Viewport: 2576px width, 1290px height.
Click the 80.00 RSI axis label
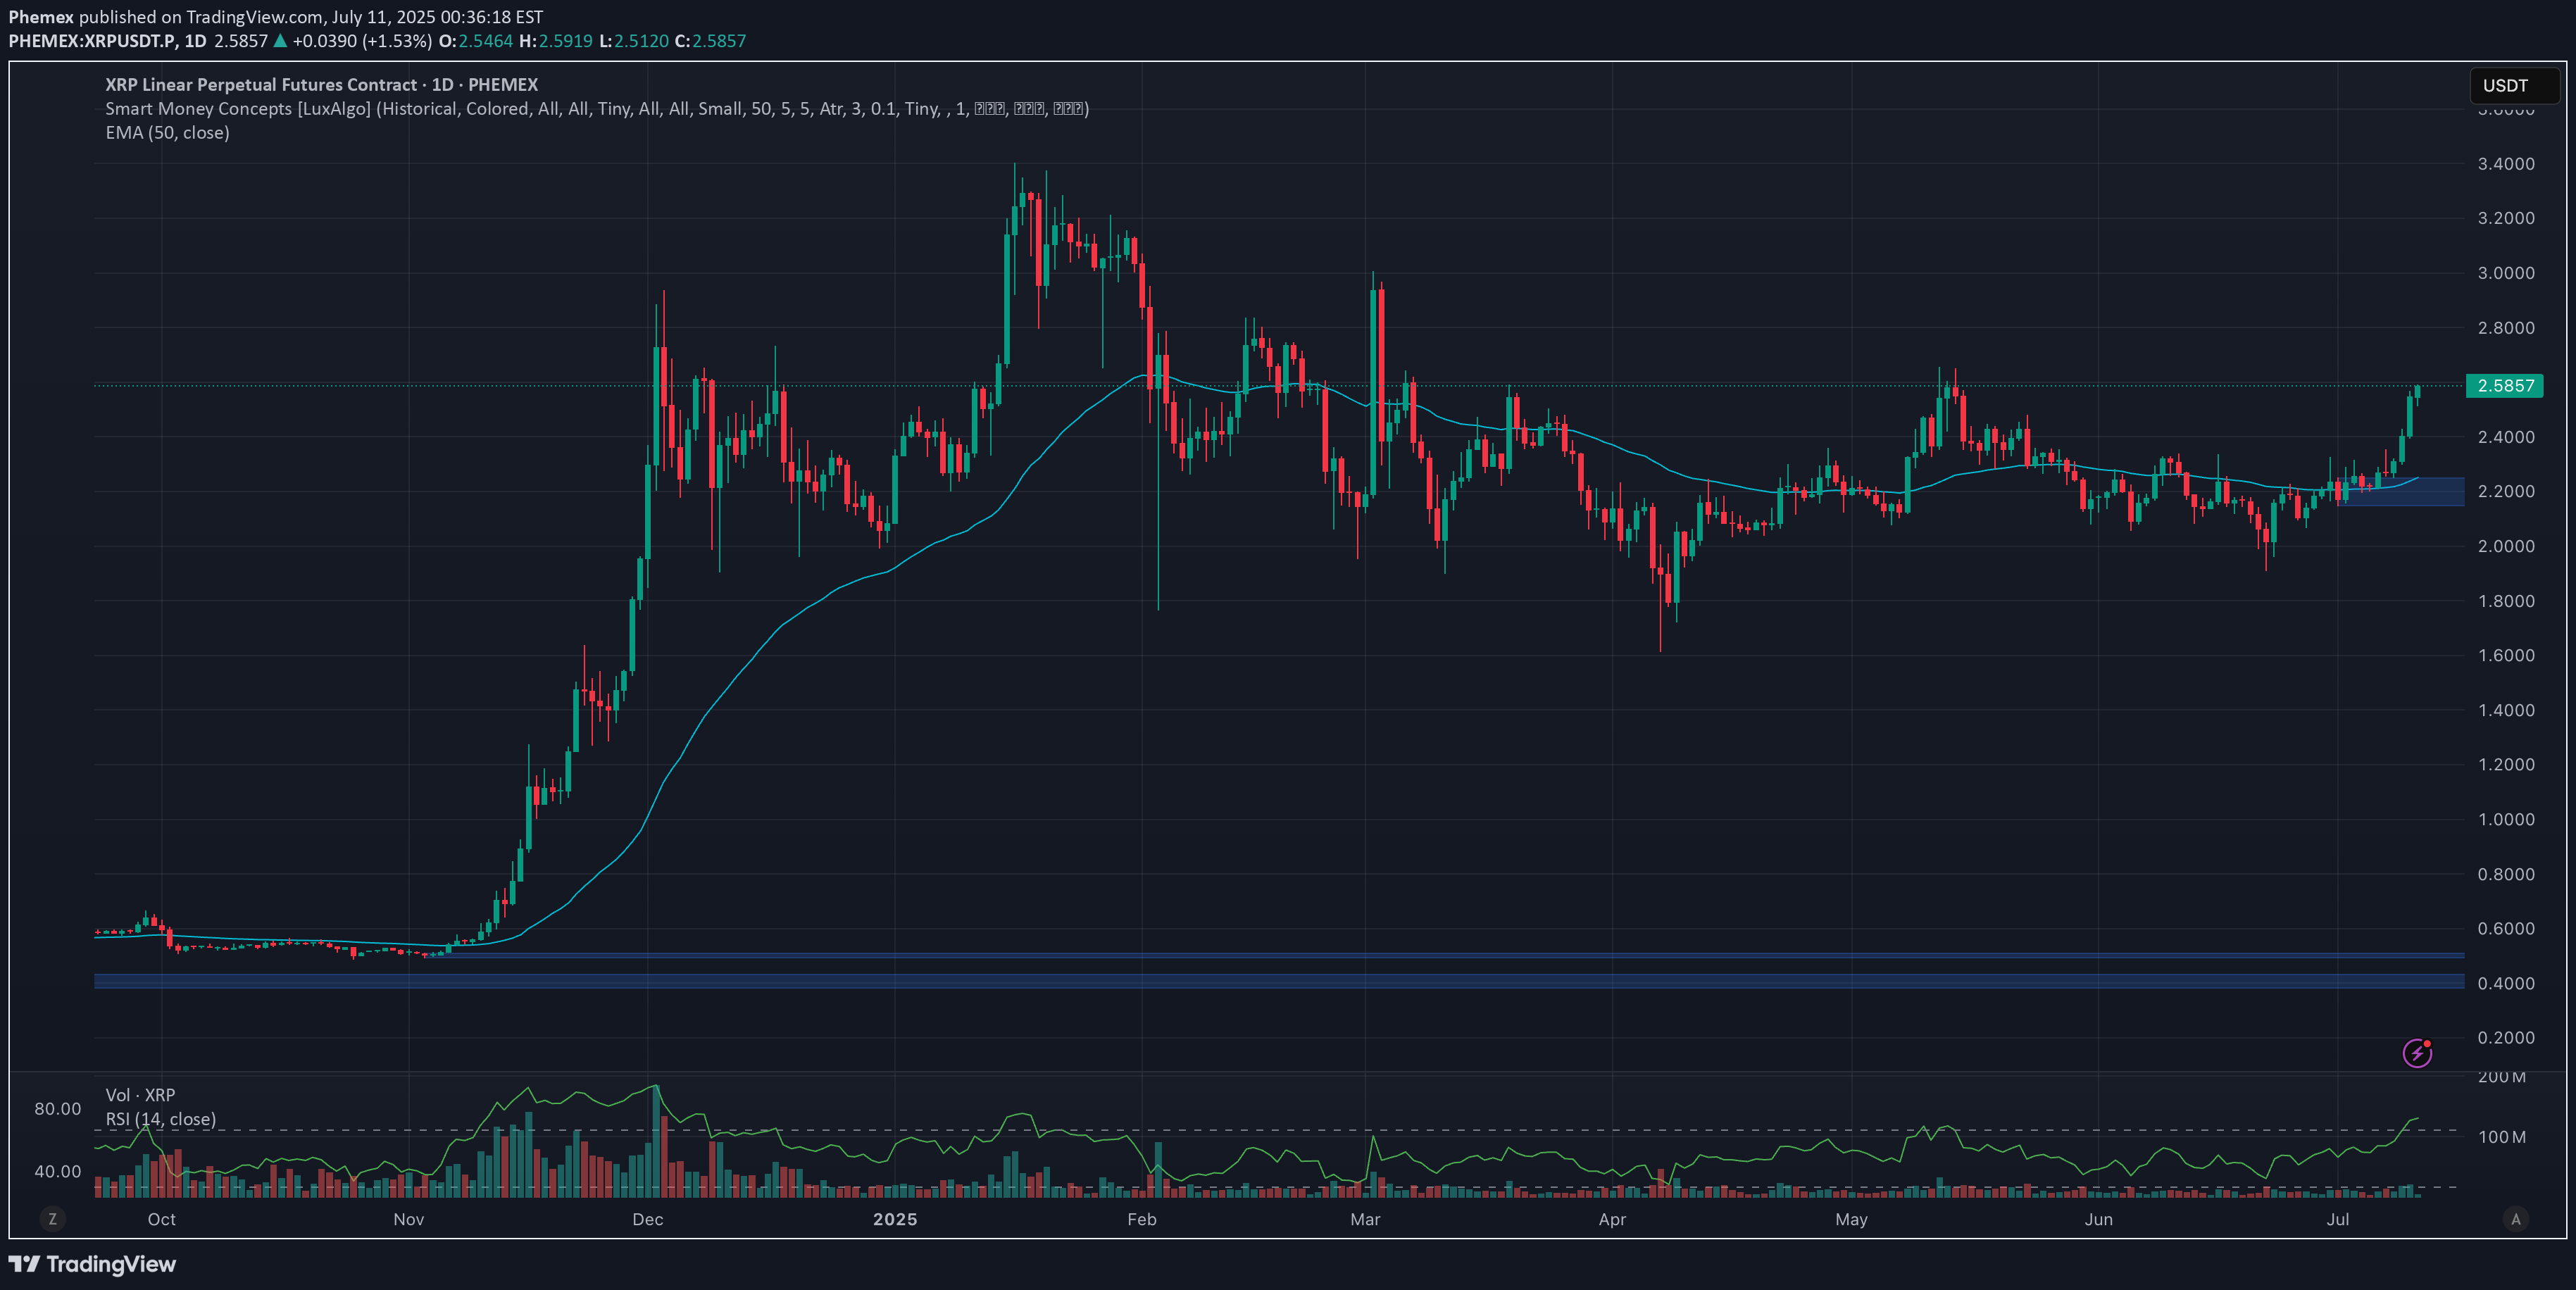(x=58, y=1108)
